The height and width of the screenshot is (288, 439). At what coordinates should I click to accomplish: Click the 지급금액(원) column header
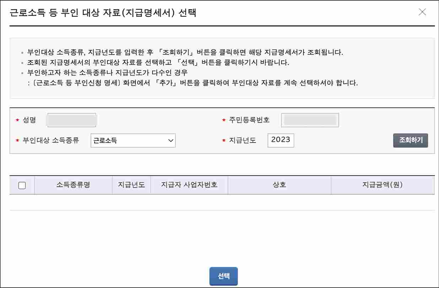(382, 185)
